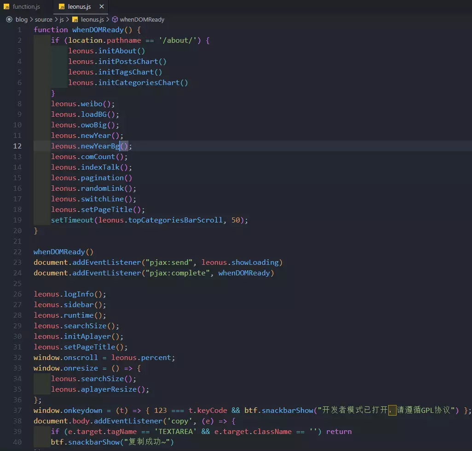
Task: Place cursor on the "pjax:send" string
Action: coord(168,263)
